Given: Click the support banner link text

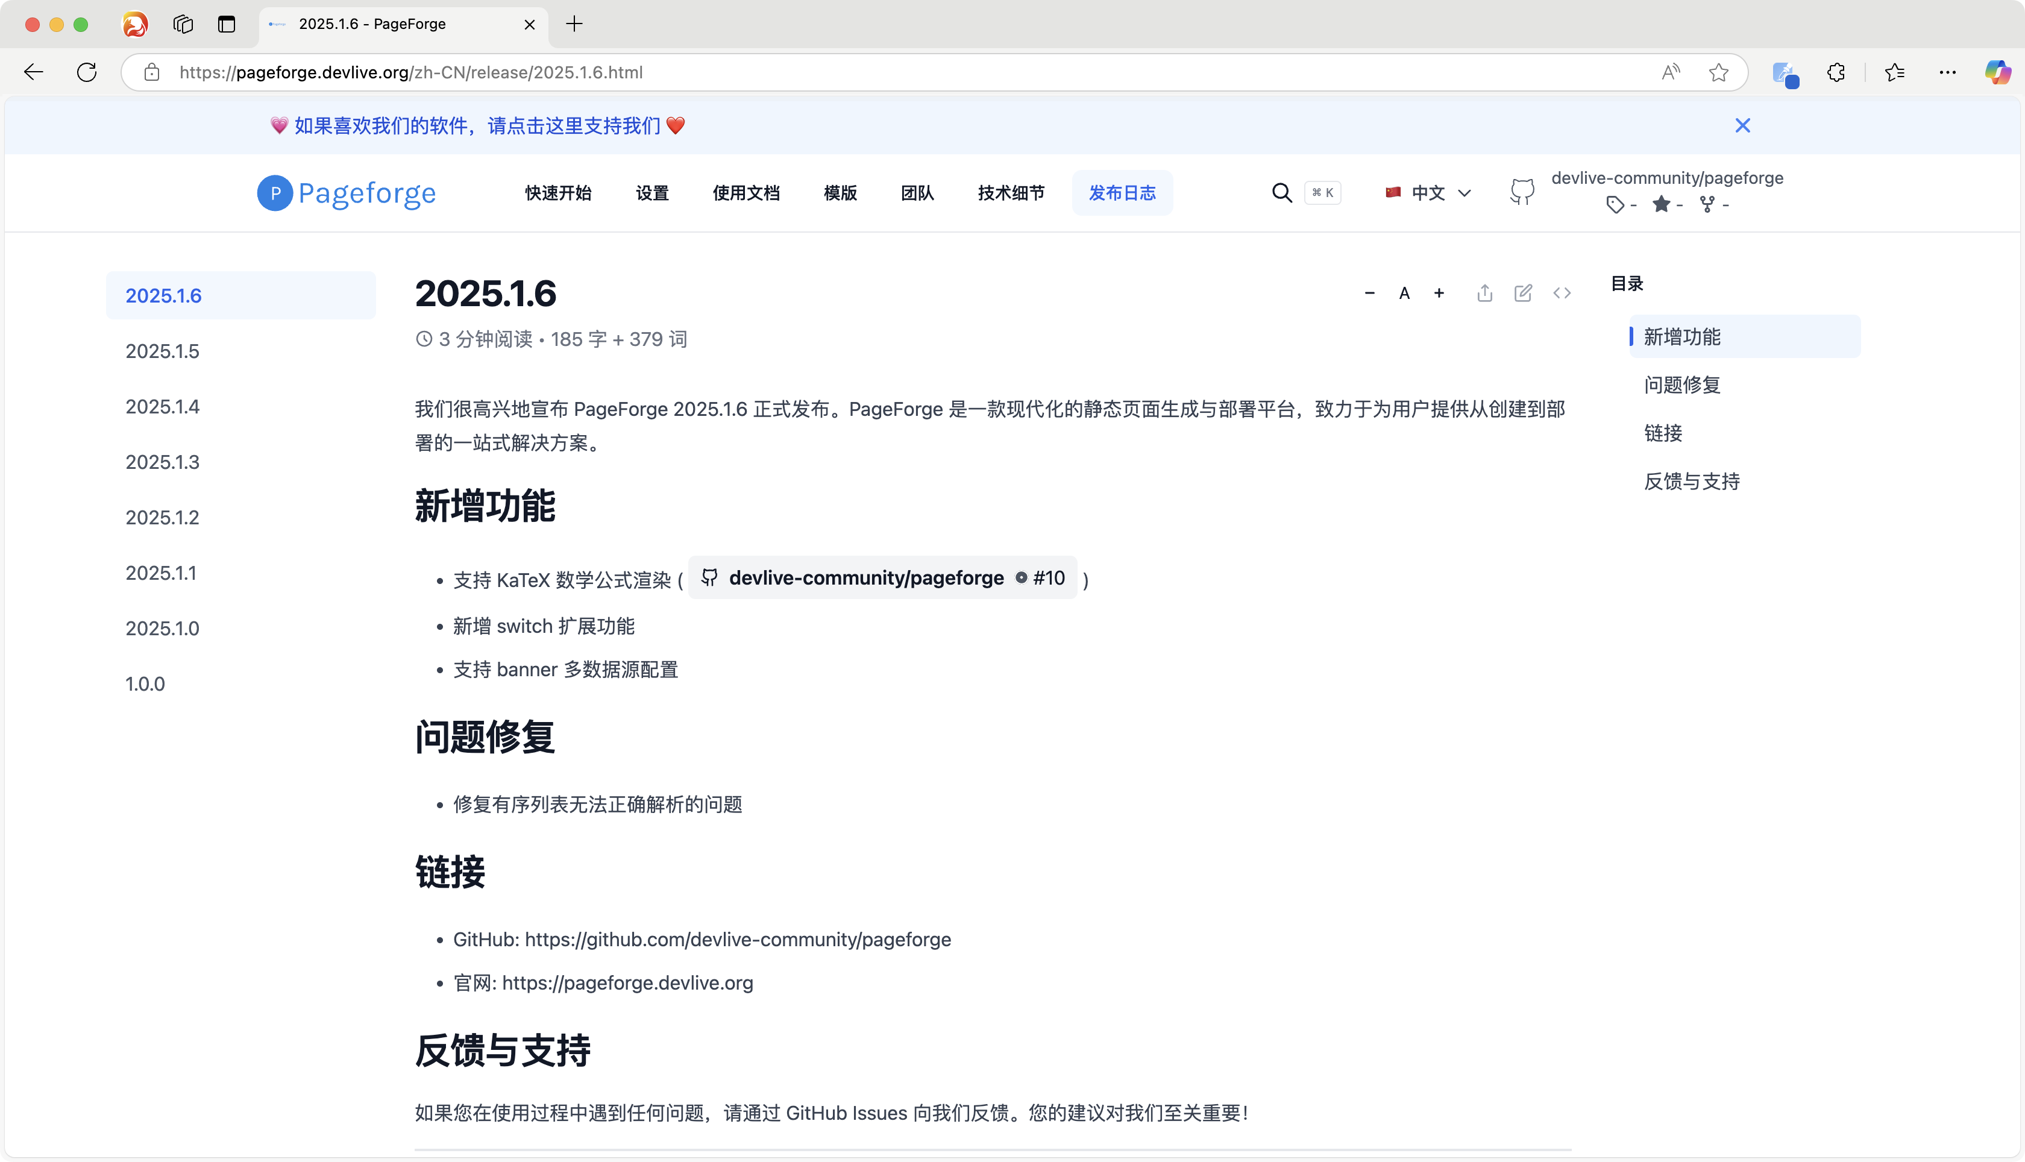Looking at the screenshot, I should click(477, 126).
